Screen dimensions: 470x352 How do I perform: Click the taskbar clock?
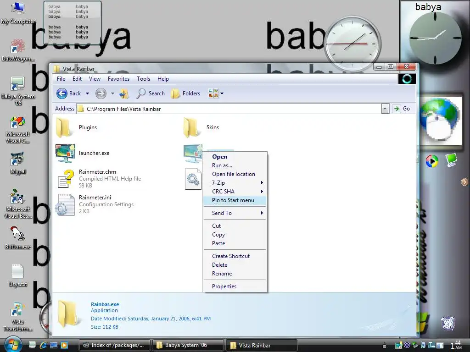456,345
